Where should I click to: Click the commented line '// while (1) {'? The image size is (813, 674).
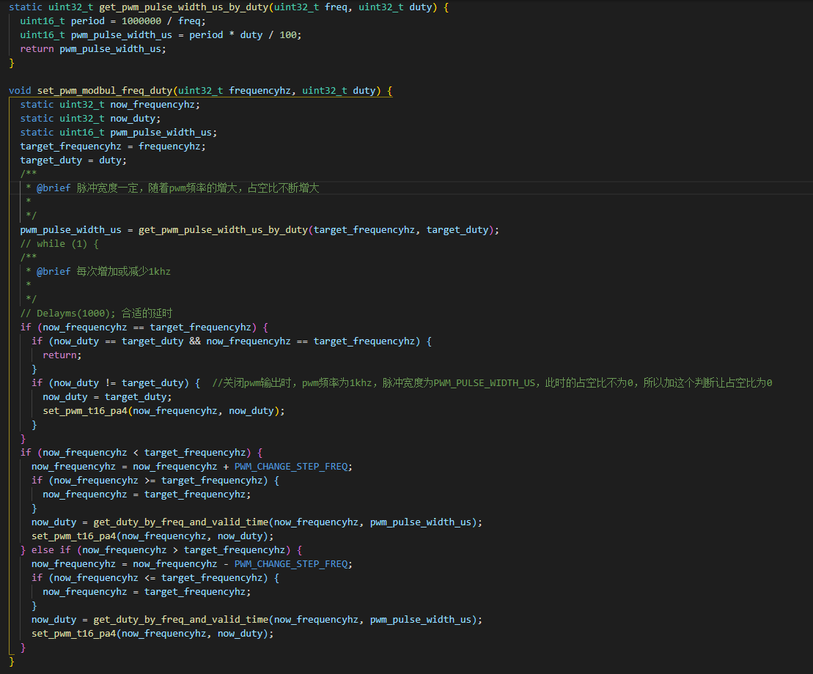tap(59, 244)
